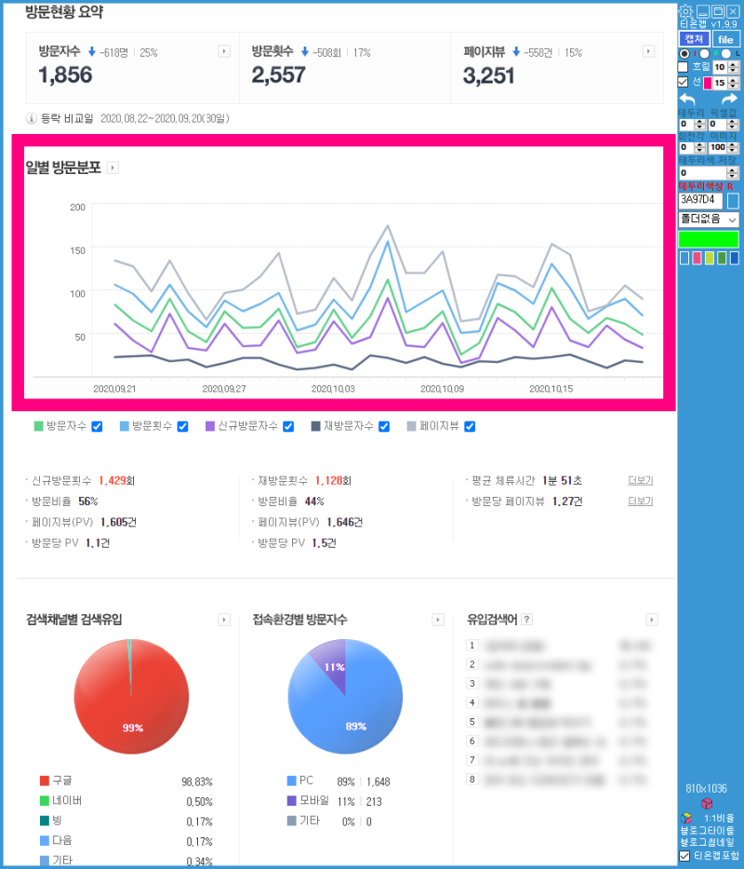Viewport: 744px width, 869px height.
Task: Click the 방문자수 down-arrow indicator
Action: point(92,51)
